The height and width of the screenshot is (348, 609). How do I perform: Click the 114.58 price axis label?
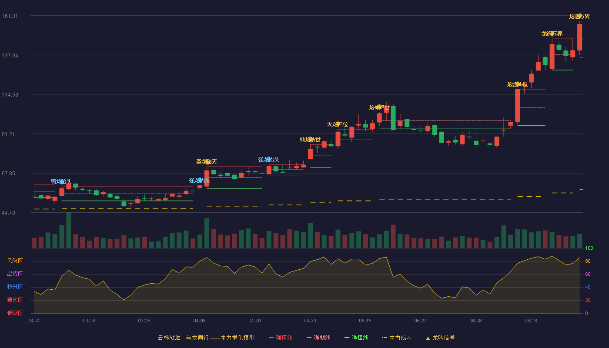point(10,95)
